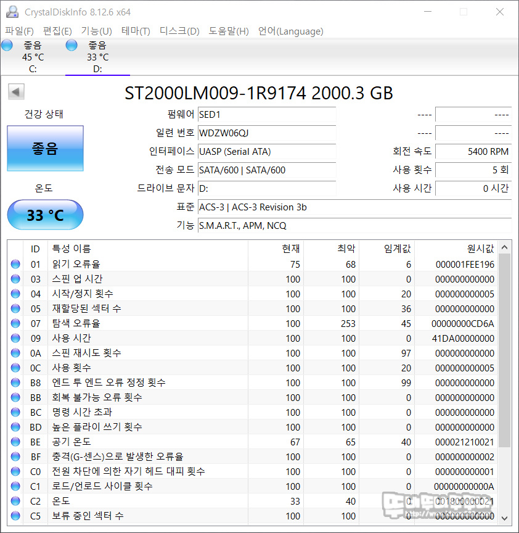Click the 재할당된 섹터 수 attribute name
This screenshot has width=519, height=533.
pos(86,308)
